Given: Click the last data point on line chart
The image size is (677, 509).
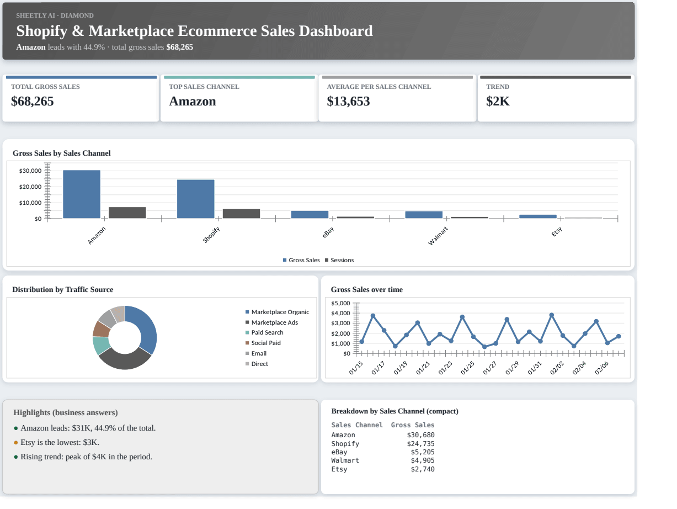Looking at the screenshot, I should pyautogui.click(x=619, y=336).
